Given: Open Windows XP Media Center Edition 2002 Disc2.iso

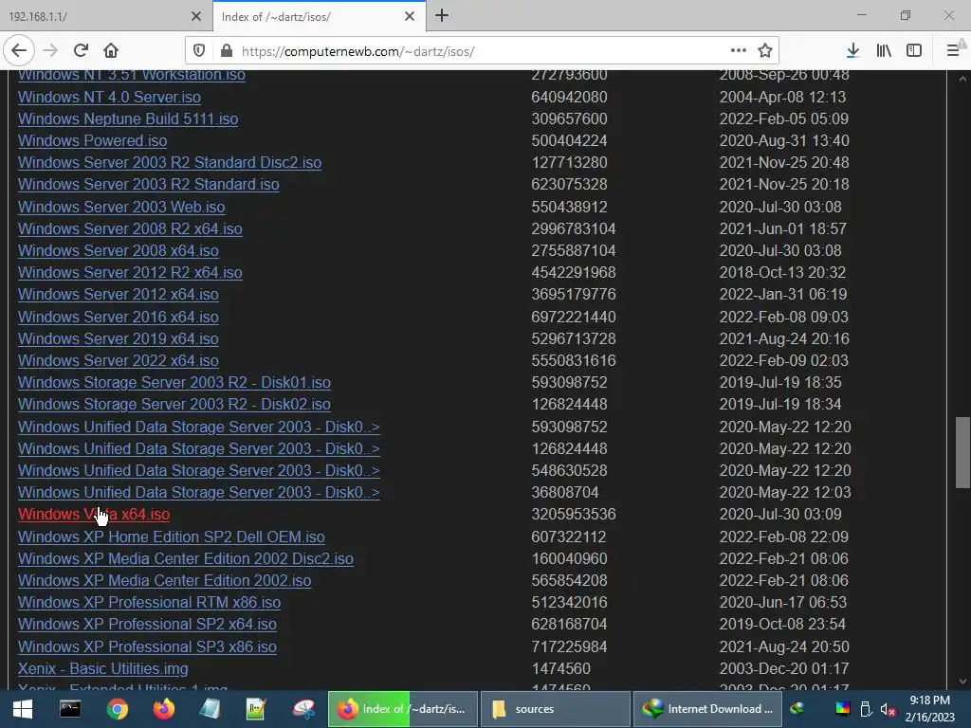Looking at the screenshot, I should pos(186,558).
